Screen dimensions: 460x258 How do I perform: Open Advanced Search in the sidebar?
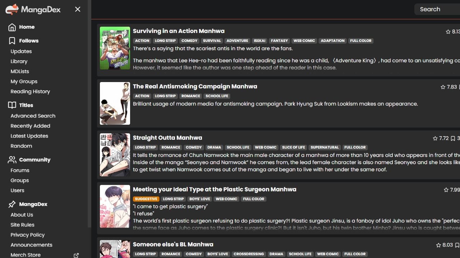tap(33, 116)
